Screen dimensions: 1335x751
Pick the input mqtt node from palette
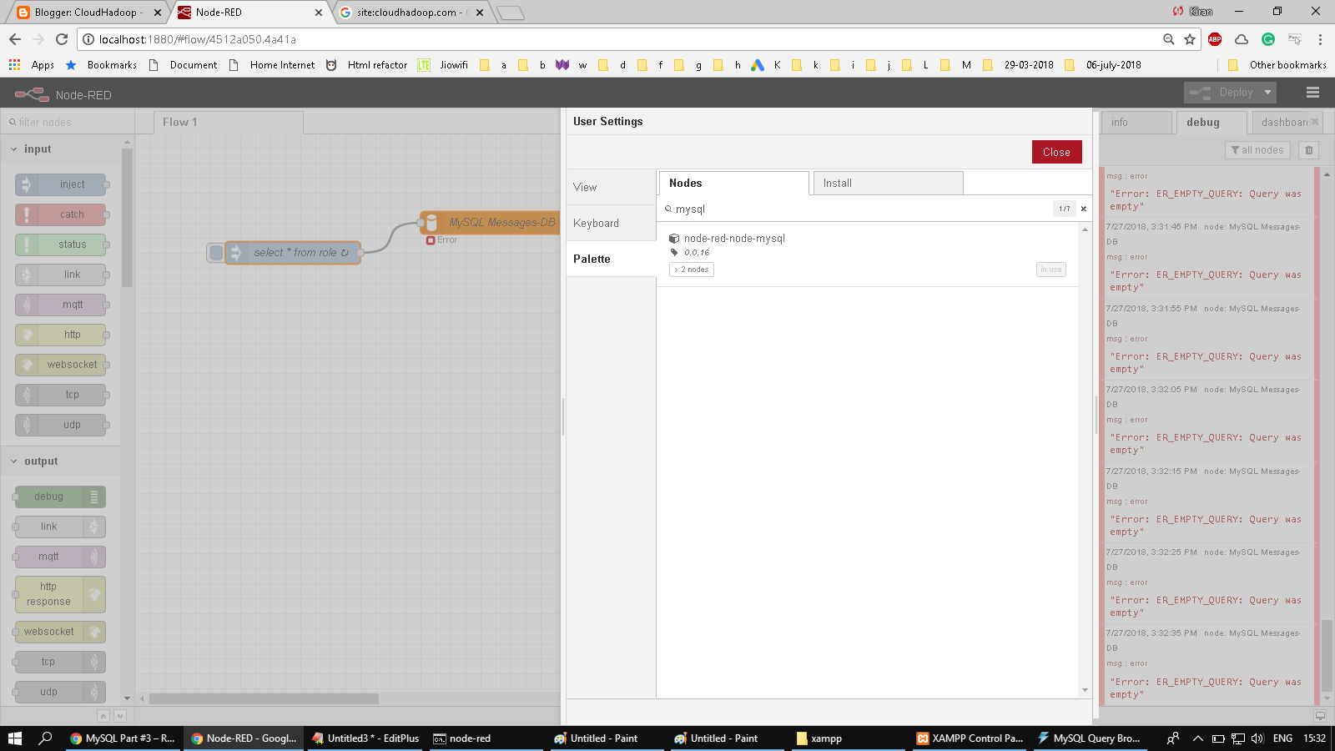(x=61, y=305)
